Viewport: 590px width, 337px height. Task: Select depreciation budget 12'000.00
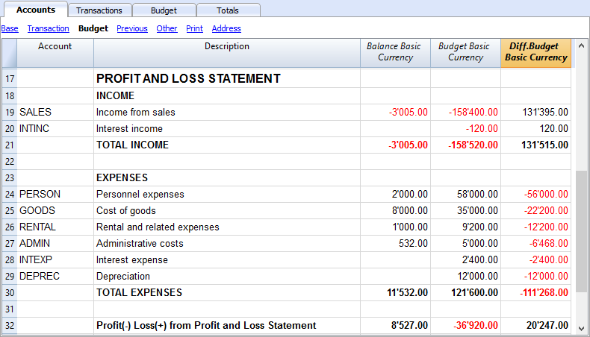coord(465,276)
